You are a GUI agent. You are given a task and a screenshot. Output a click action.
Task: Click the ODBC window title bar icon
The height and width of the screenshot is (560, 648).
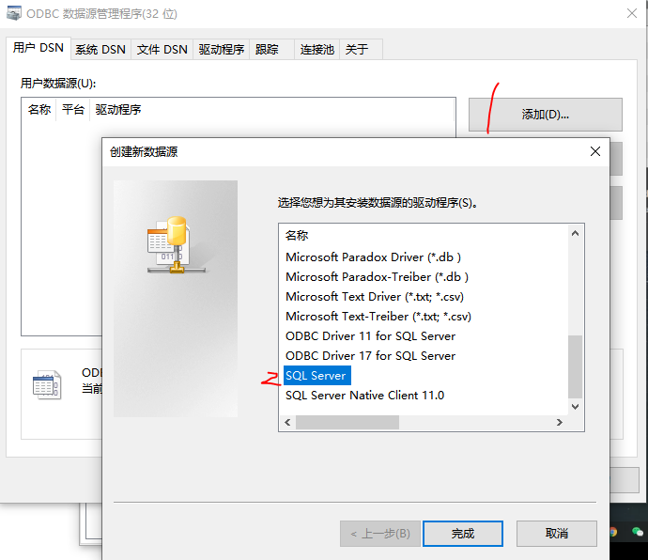[x=14, y=13]
